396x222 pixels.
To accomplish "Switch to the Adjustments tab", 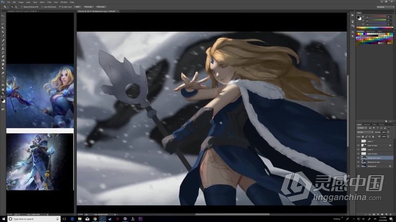I will (371, 31).
